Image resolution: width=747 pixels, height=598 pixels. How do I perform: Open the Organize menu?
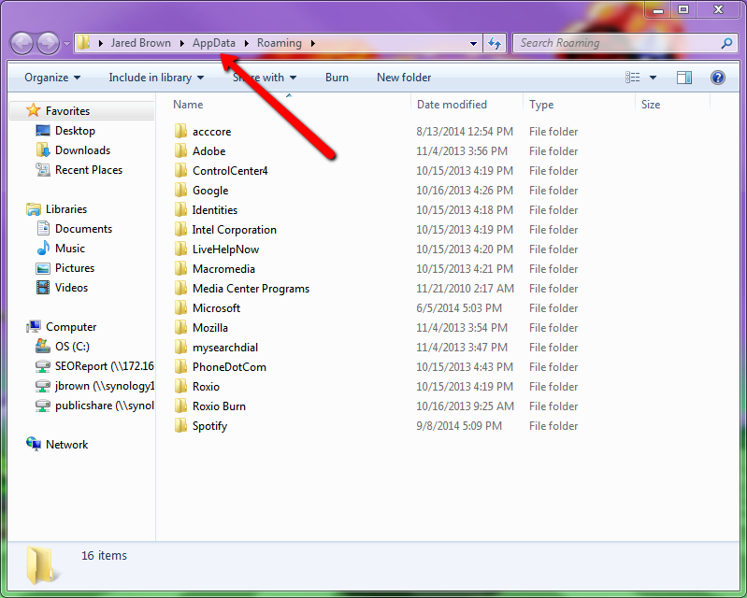pyautogui.click(x=52, y=78)
